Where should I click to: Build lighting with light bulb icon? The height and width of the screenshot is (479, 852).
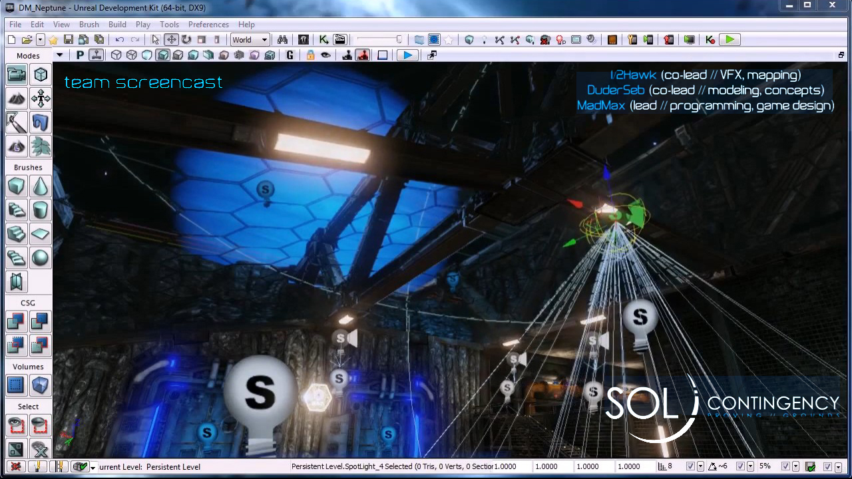click(x=485, y=40)
